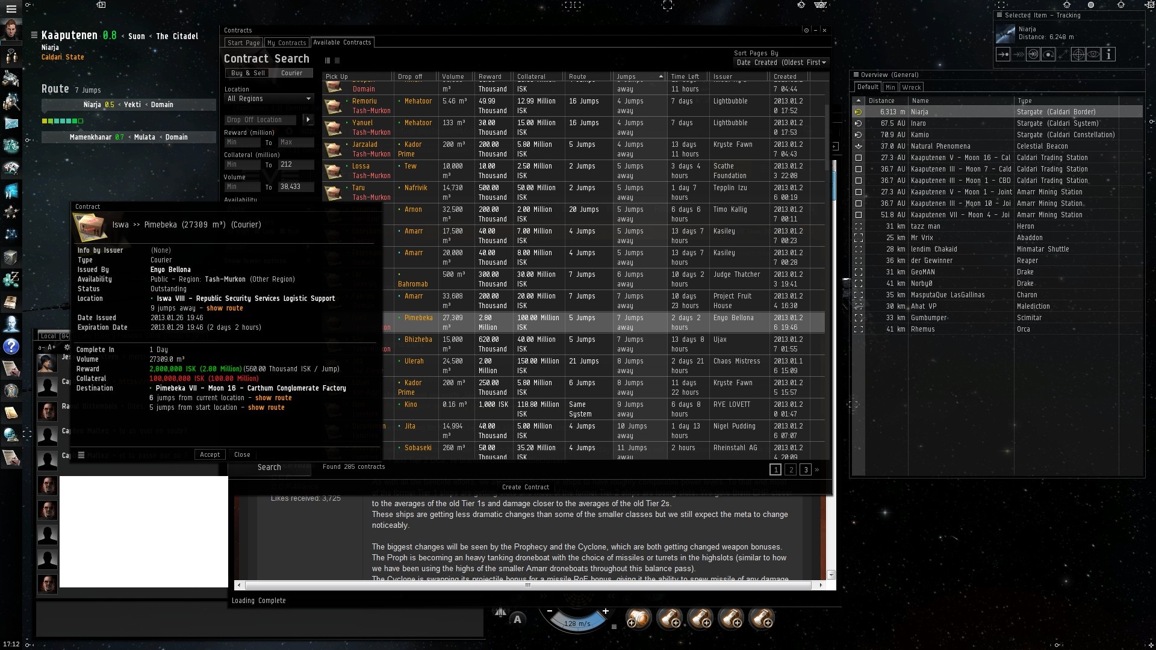
Task: Toggle contract search to Courier
Action: pos(291,73)
